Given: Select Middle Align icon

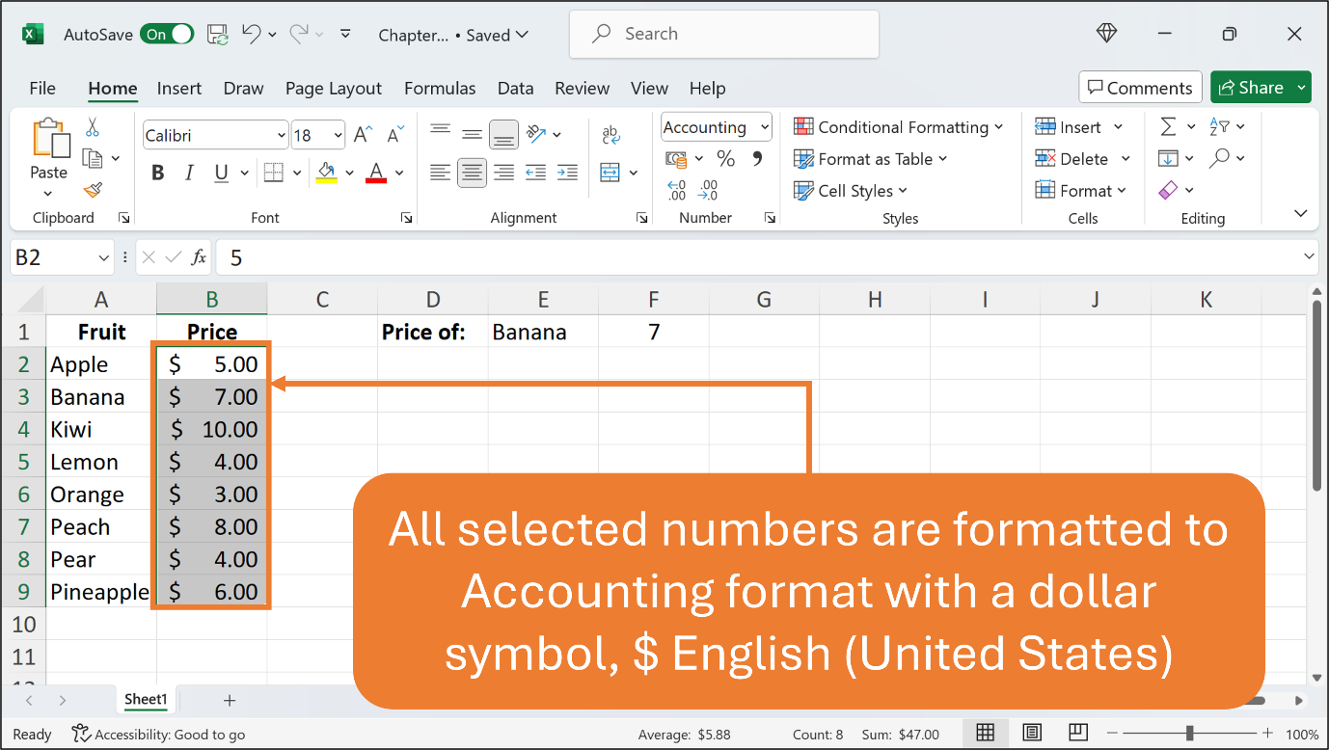Looking at the screenshot, I should [473, 133].
